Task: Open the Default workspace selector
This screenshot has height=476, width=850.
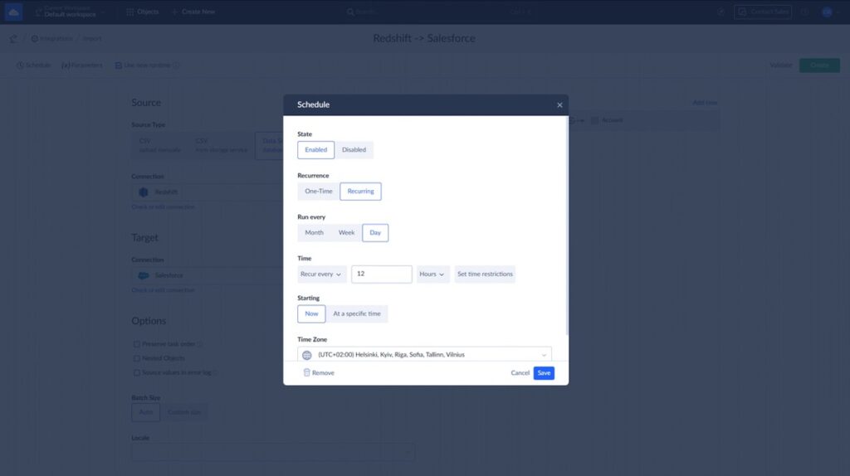Action: click(70, 12)
